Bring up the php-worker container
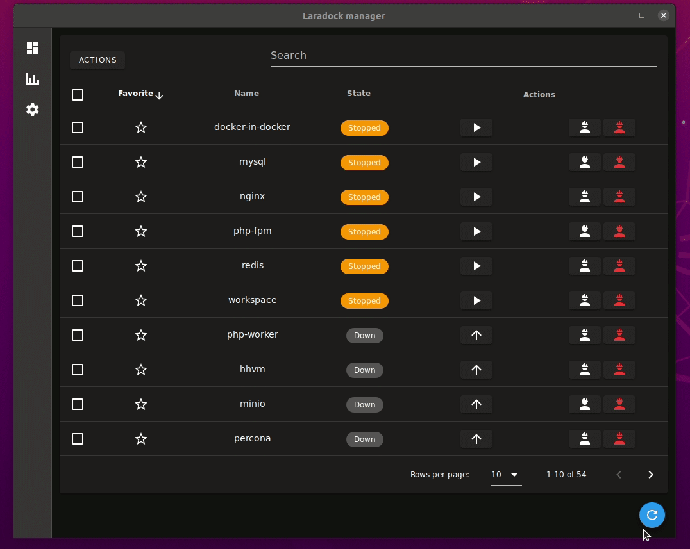The image size is (690, 549). [476, 336]
